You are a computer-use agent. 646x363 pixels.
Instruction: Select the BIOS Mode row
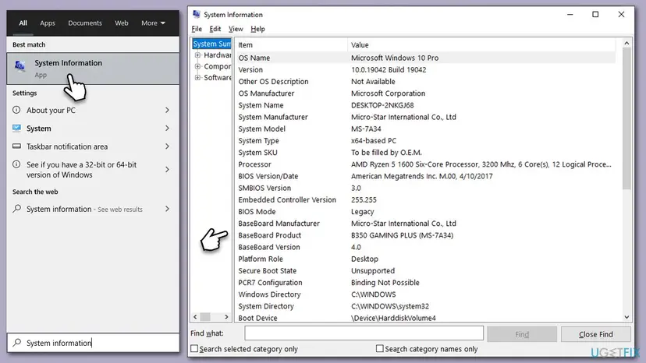coord(425,212)
